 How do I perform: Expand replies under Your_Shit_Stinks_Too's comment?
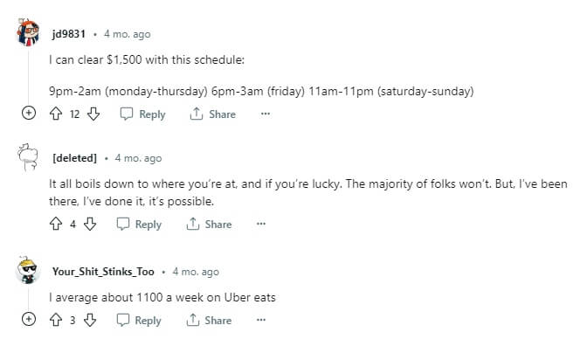pyautogui.click(x=29, y=319)
